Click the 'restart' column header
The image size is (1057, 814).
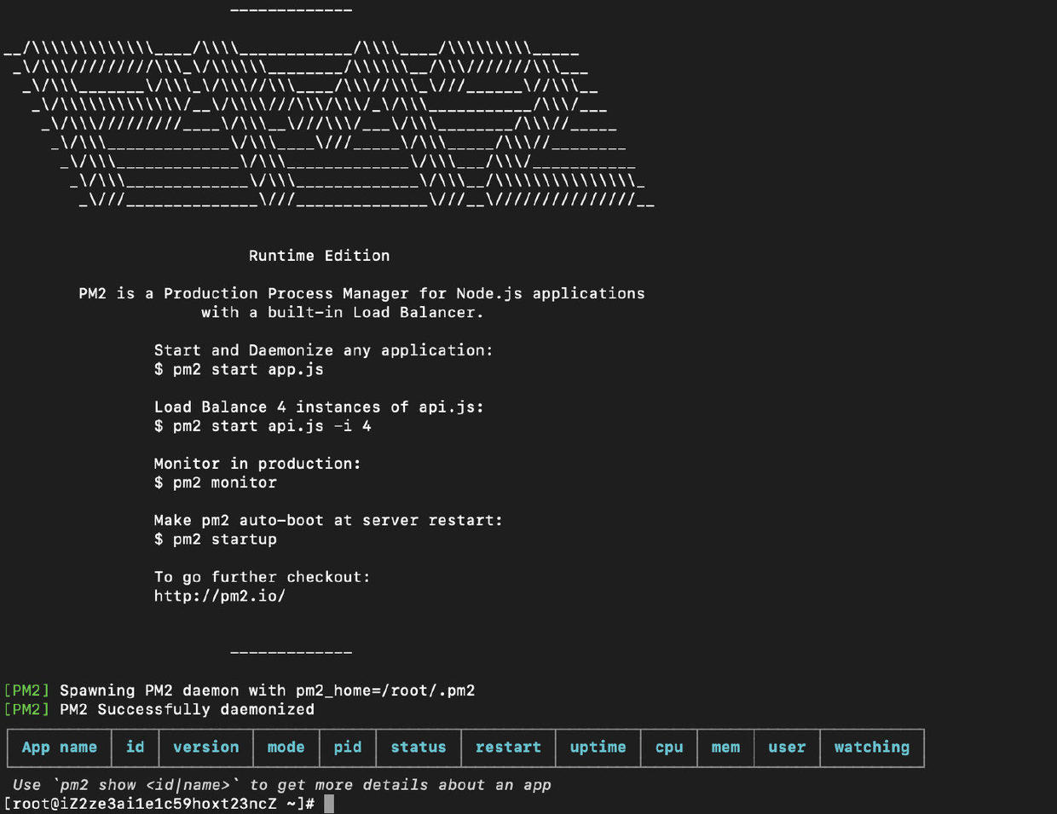508,747
